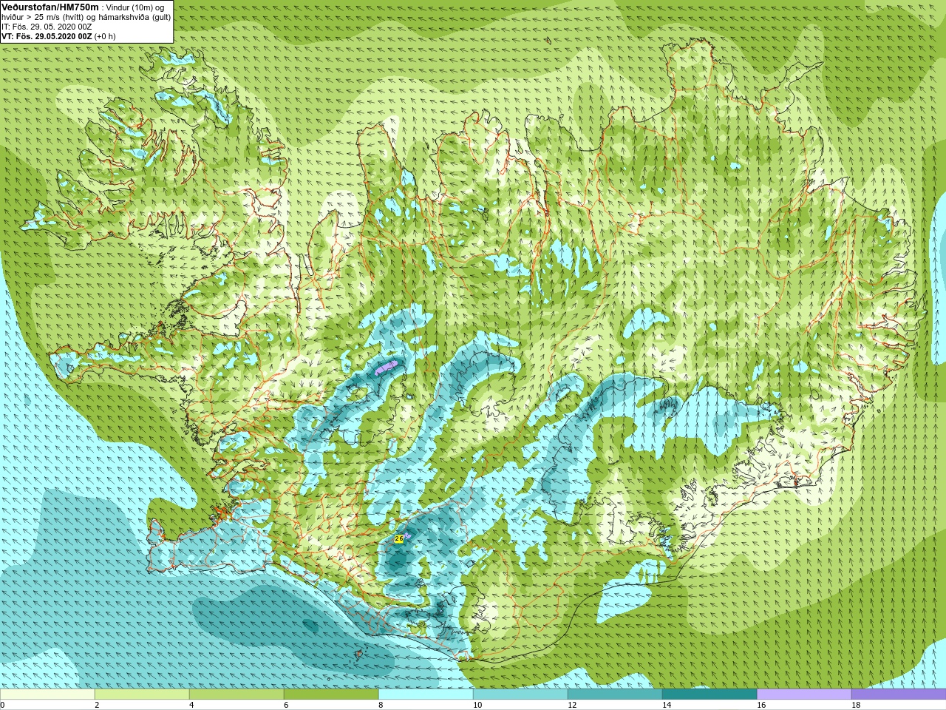946x710 pixels.
Task: Click the legend scale value "14"
Action: (667, 705)
